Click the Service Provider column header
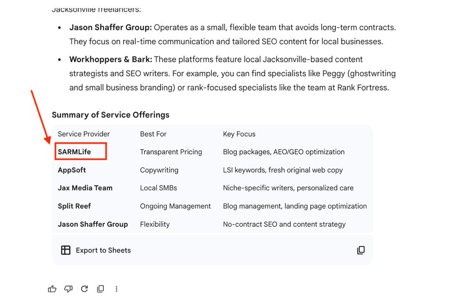The height and width of the screenshot is (296, 460). pos(84,134)
